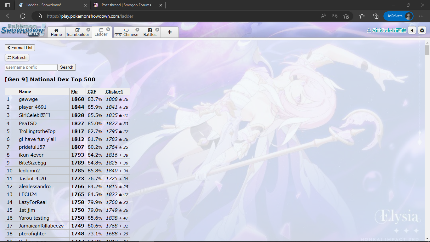Click the GXE column header
The height and width of the screenshot is (242, 430).
(x=92, y=91)
